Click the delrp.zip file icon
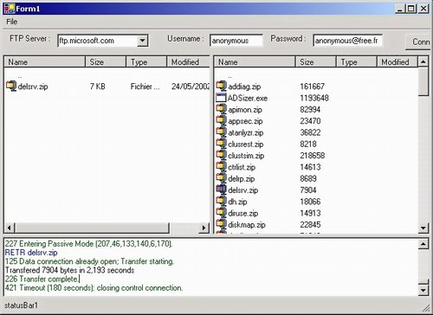This screenshot has height=315, width=433. click(x=222, y=178)
